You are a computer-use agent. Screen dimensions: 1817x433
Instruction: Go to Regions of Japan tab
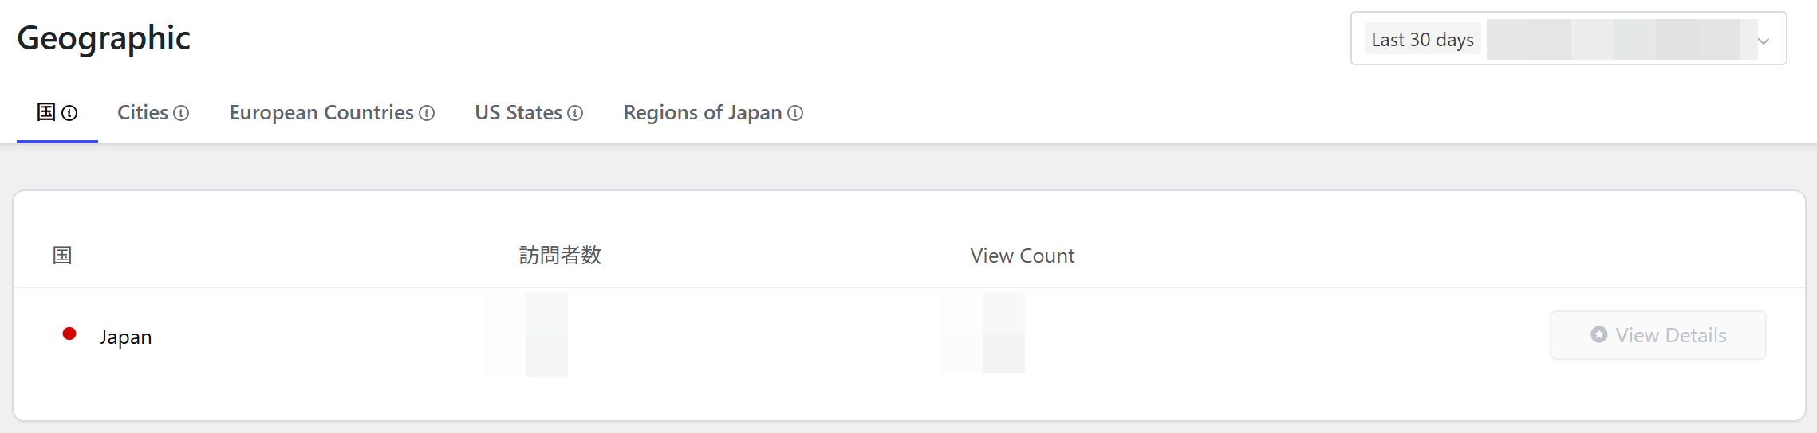[703, 113]
